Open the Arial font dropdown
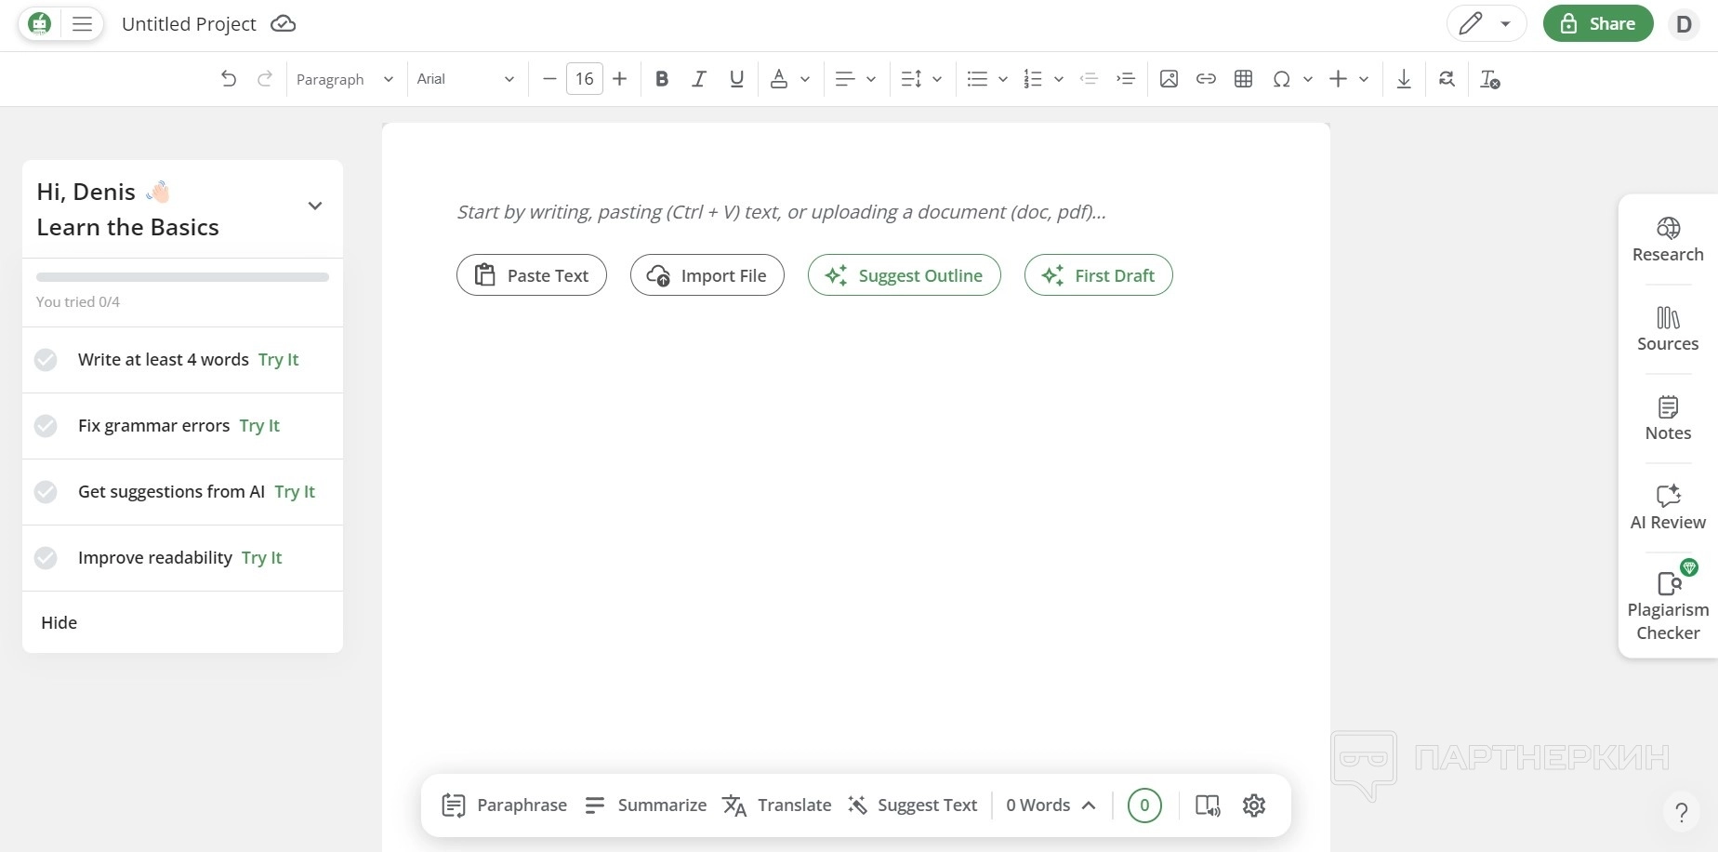 pyautogui.click(x=465, y=79)
